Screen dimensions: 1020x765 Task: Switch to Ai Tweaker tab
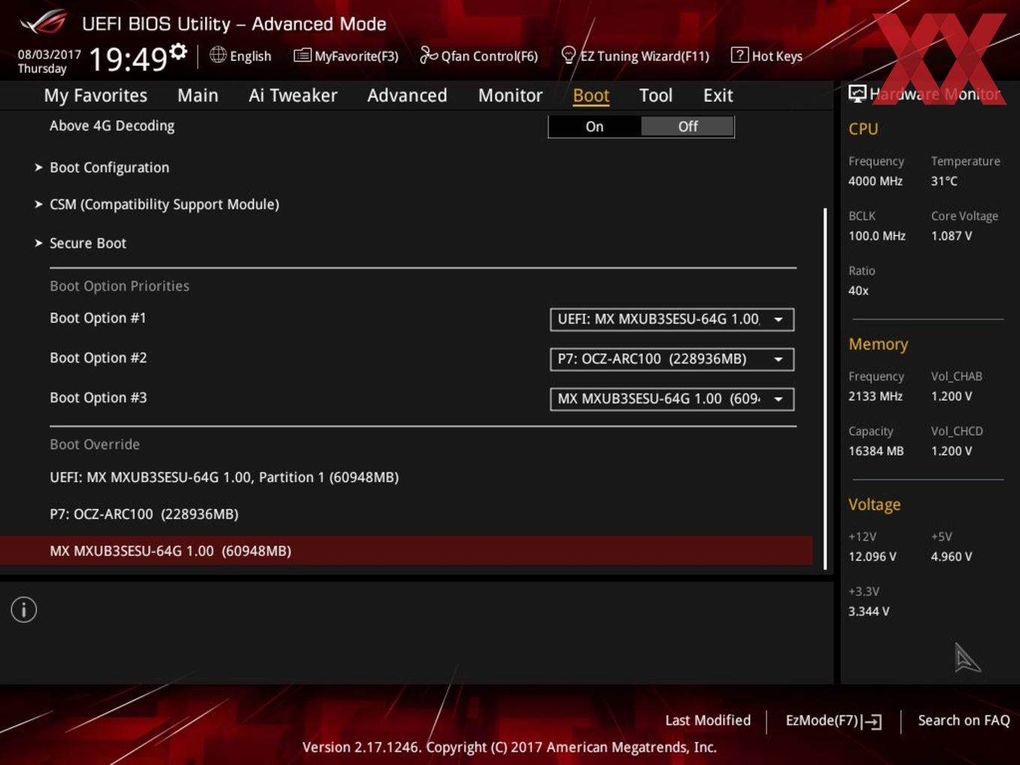(x=293, y=95)
